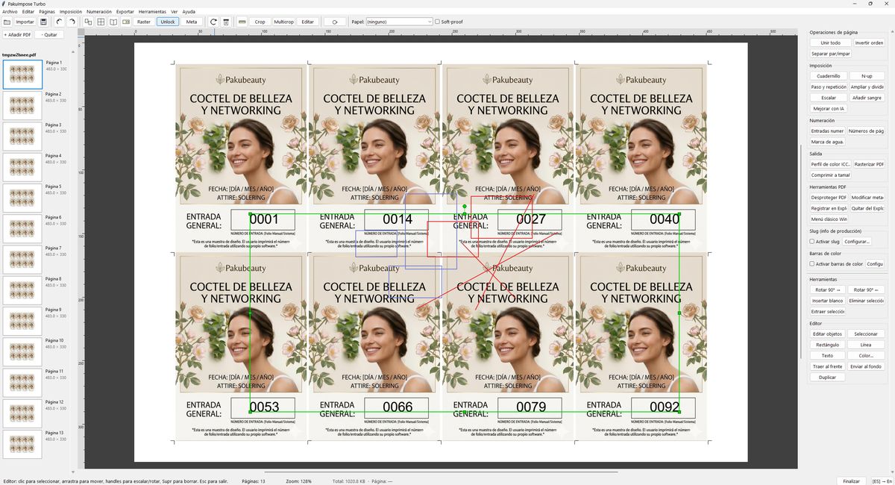The height and width of the screenshot is (485, 895).
Task: Click the trash delete icon in toolbar
Action: [226, 22]
